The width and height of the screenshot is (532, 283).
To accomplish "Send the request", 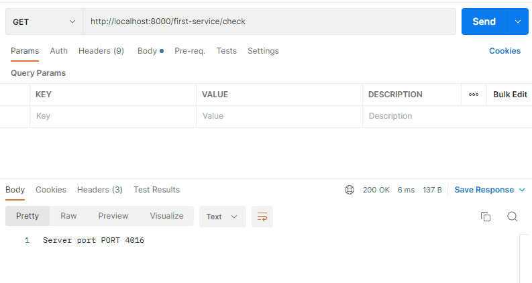I will tap(484, 21).
